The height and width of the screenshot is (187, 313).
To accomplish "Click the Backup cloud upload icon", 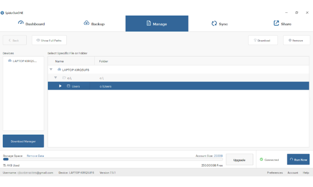I will [86, 23].
